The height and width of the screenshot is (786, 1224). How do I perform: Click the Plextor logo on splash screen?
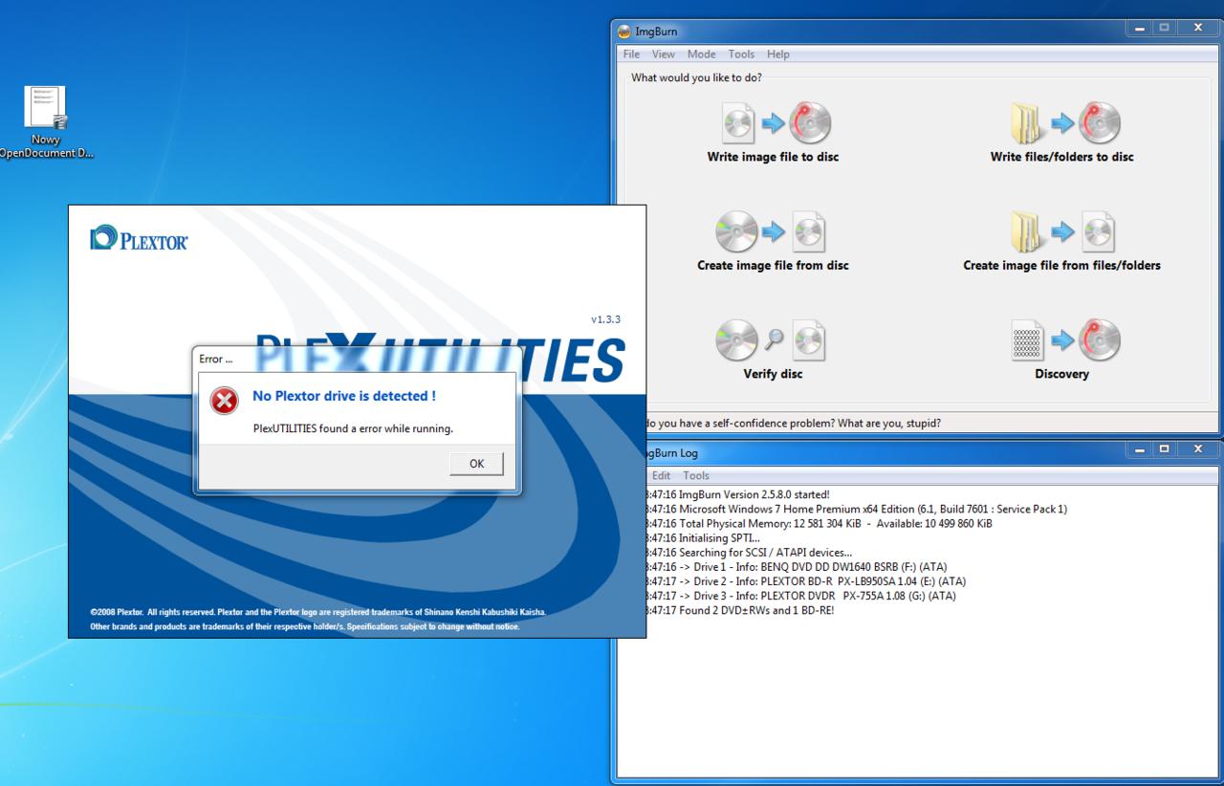point(140,238)
